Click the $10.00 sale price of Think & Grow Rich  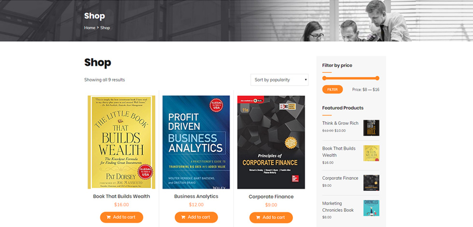pyautogui.click(x=340, y=131)
